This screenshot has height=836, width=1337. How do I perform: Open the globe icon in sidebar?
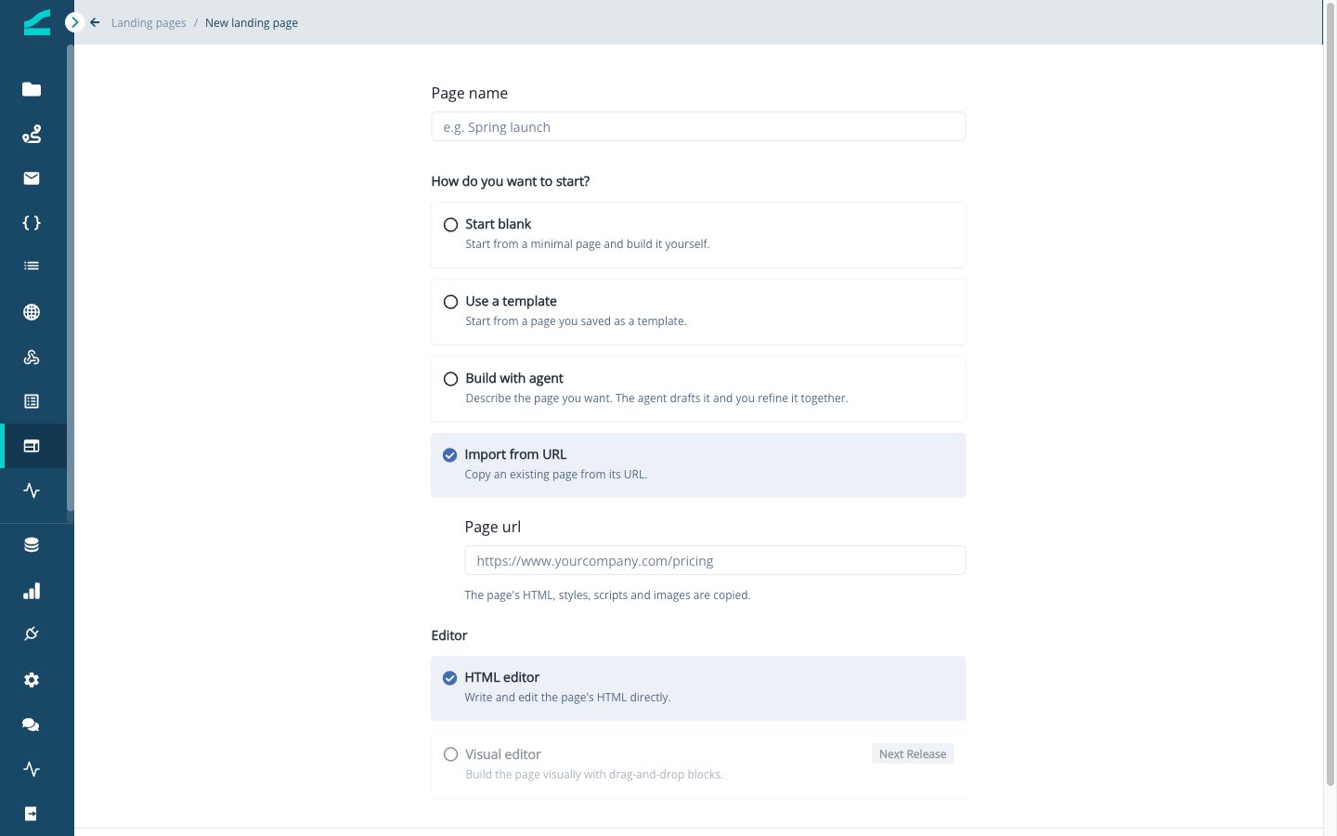click(x=32, y=312)
